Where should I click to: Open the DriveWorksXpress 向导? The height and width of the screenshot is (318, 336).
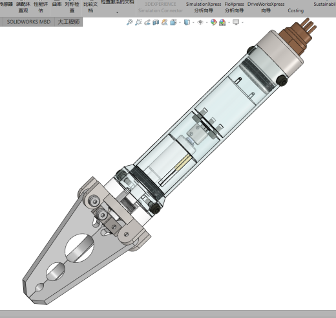click(266, 7)
